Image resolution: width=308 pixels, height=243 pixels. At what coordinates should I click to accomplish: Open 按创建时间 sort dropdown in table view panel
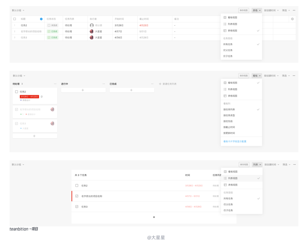pyautogui.click(x=271, y=11)
